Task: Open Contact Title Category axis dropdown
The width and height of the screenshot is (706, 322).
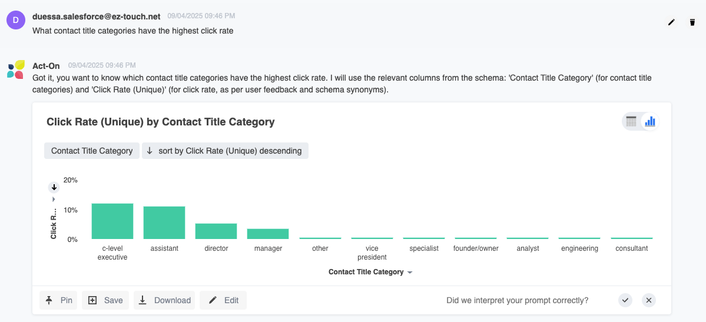Action: 410,273
